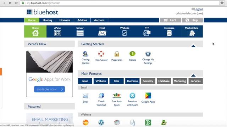Select the Domains tab in top navigation
Image resolution: width=227 pixels, height=127 pixels.
(x=65, y=20)
